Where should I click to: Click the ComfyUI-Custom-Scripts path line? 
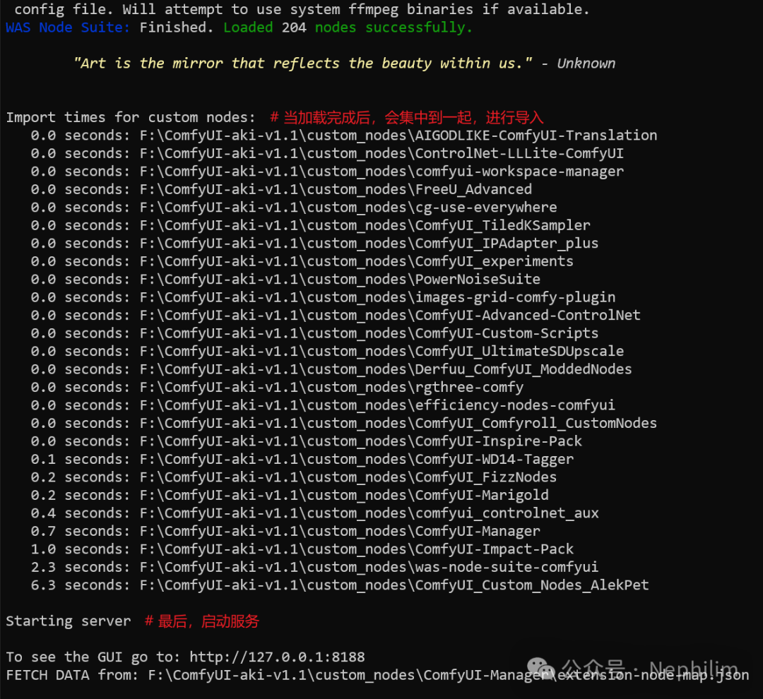coord(314,333)
